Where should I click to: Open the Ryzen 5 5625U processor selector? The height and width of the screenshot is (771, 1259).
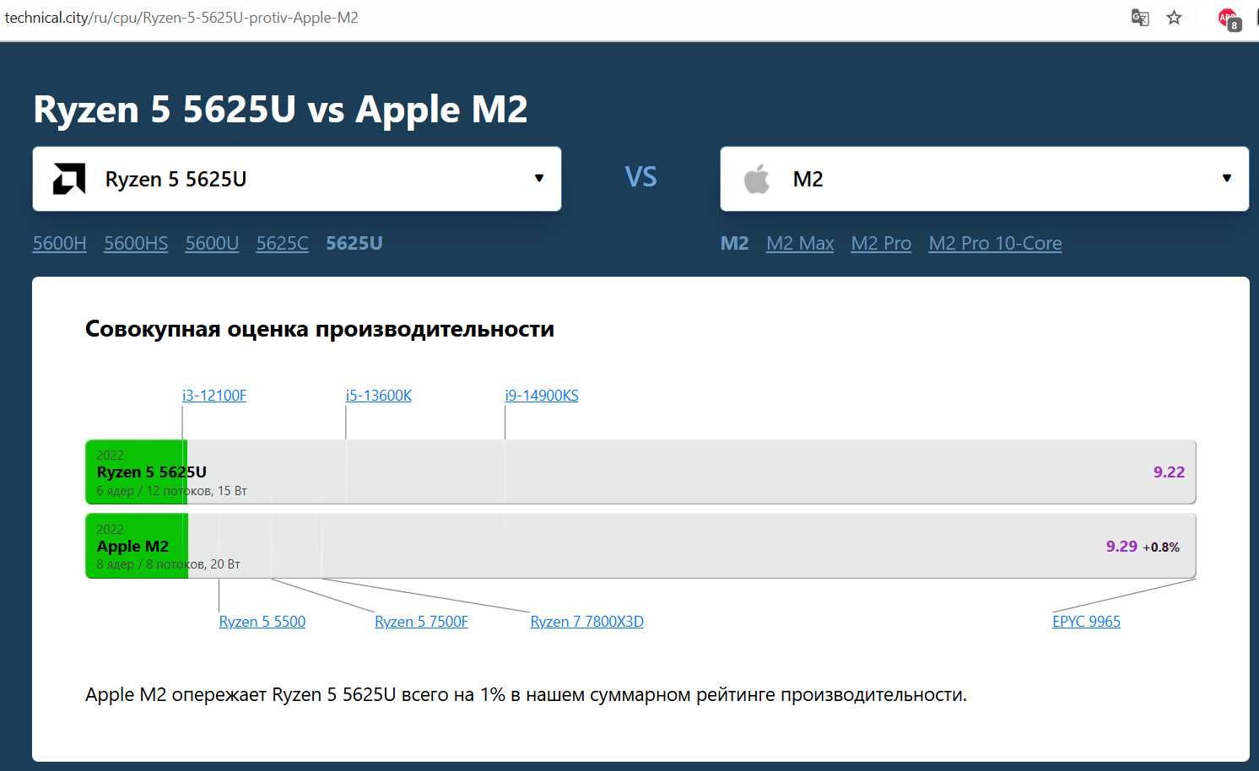coord(297,179)
